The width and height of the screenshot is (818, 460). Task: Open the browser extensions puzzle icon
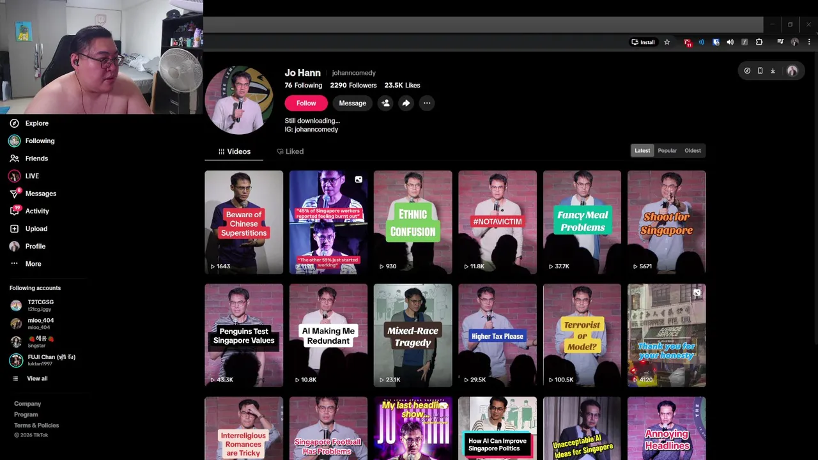click(x=759, y=42)
